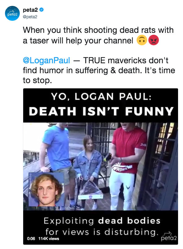The width and height of the screenshot is (183, 249).
Task: Click the 114K views counter
Action: (49, 238)
